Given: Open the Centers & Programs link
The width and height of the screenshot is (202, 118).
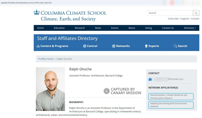Looking at the screenshot, I should tap(54, 46).
